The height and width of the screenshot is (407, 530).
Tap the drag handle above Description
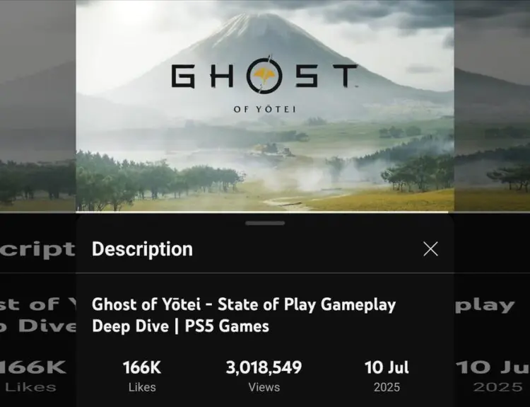[x=265, y=223]
